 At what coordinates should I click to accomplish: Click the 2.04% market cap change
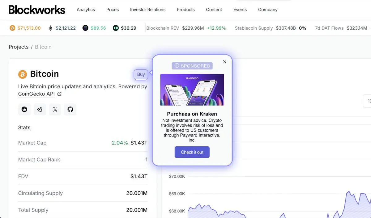click(x=120, y=143)
